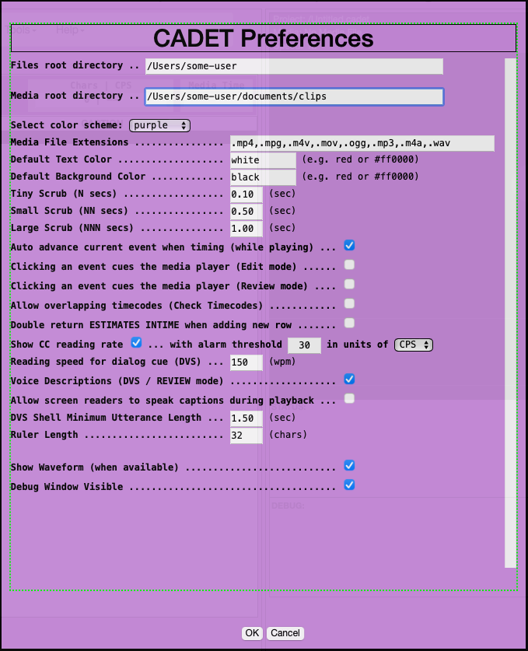
Task: Click the 'Show Waveform (when available)' label
Action: (94, 467)
